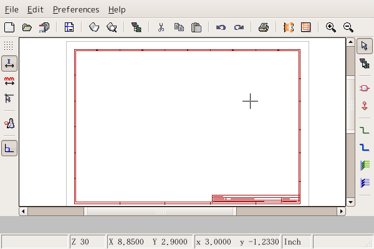This screenshot has width=374, height=249.
Task: Toggle horizontal-vertical wire orientation button
Action: [x=9, y=148]
